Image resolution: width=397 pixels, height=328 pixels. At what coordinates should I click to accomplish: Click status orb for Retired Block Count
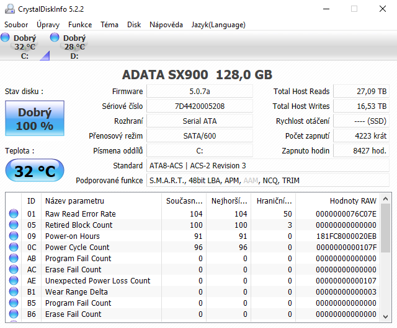point(14,225)
